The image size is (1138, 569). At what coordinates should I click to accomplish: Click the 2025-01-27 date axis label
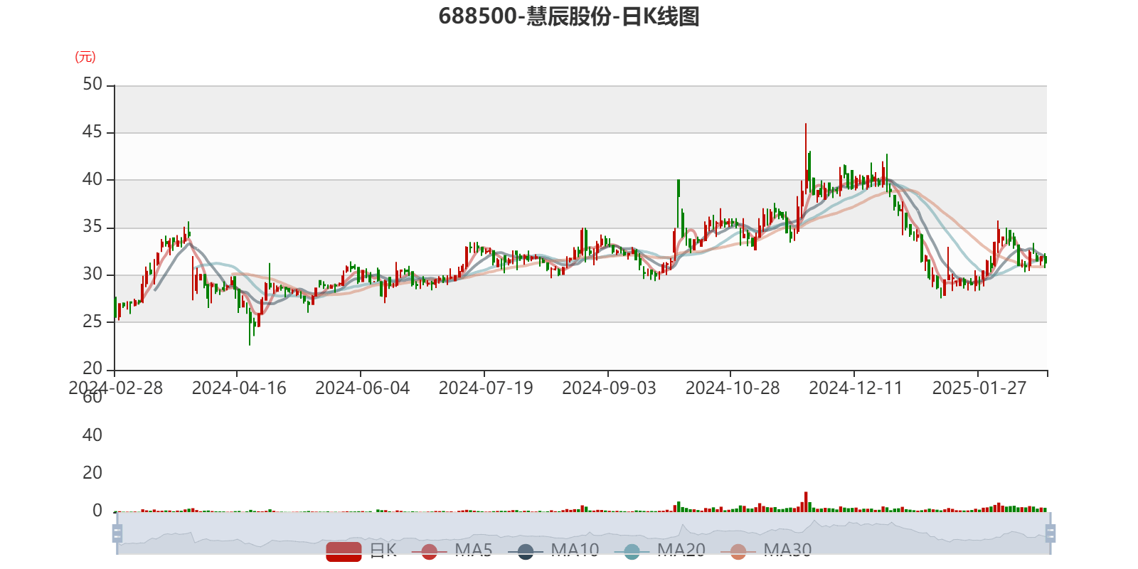[x=979, y=388]
